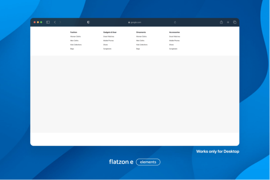270x180 pixels.
Task: Reload the page with refresh icon
Action: [175, 22]
